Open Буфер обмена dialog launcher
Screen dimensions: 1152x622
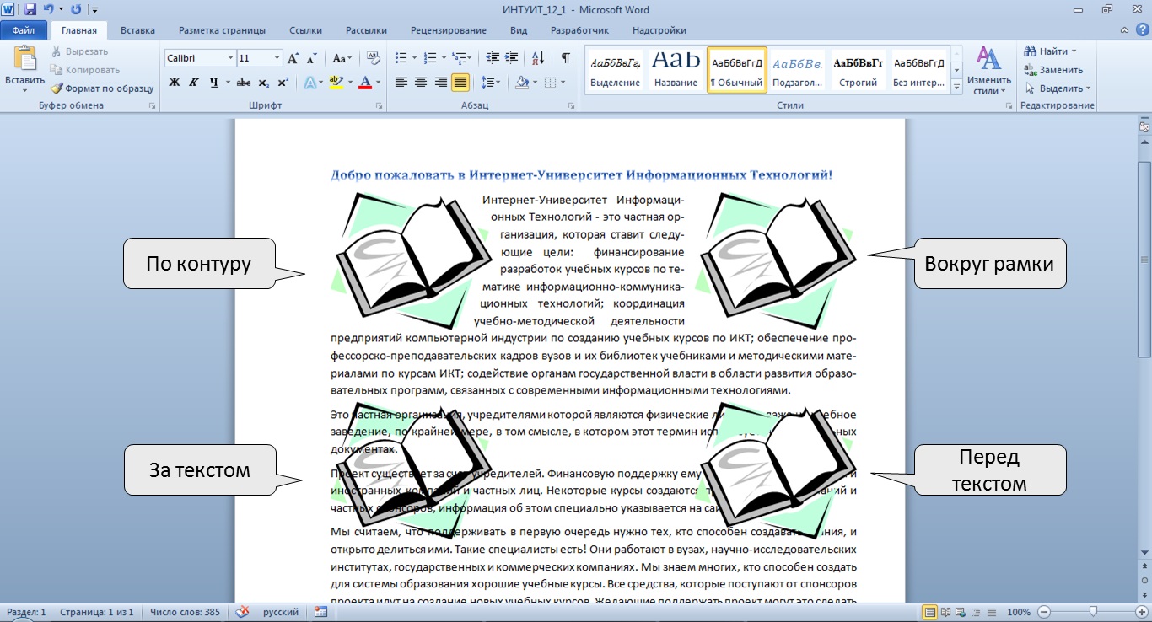click(153, 106)
